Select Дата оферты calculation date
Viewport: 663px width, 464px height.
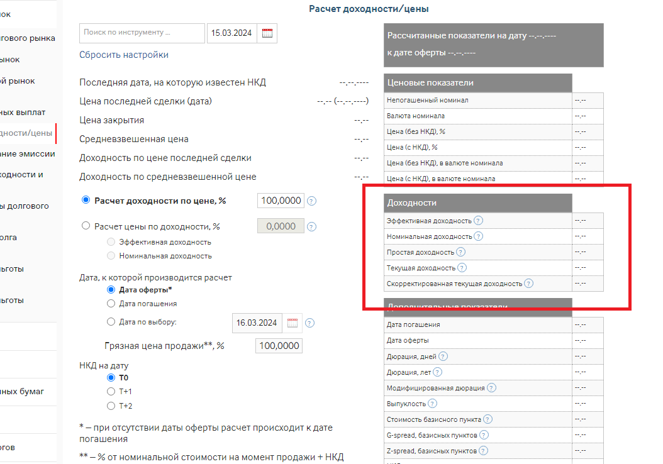click(x=111, y=289)
